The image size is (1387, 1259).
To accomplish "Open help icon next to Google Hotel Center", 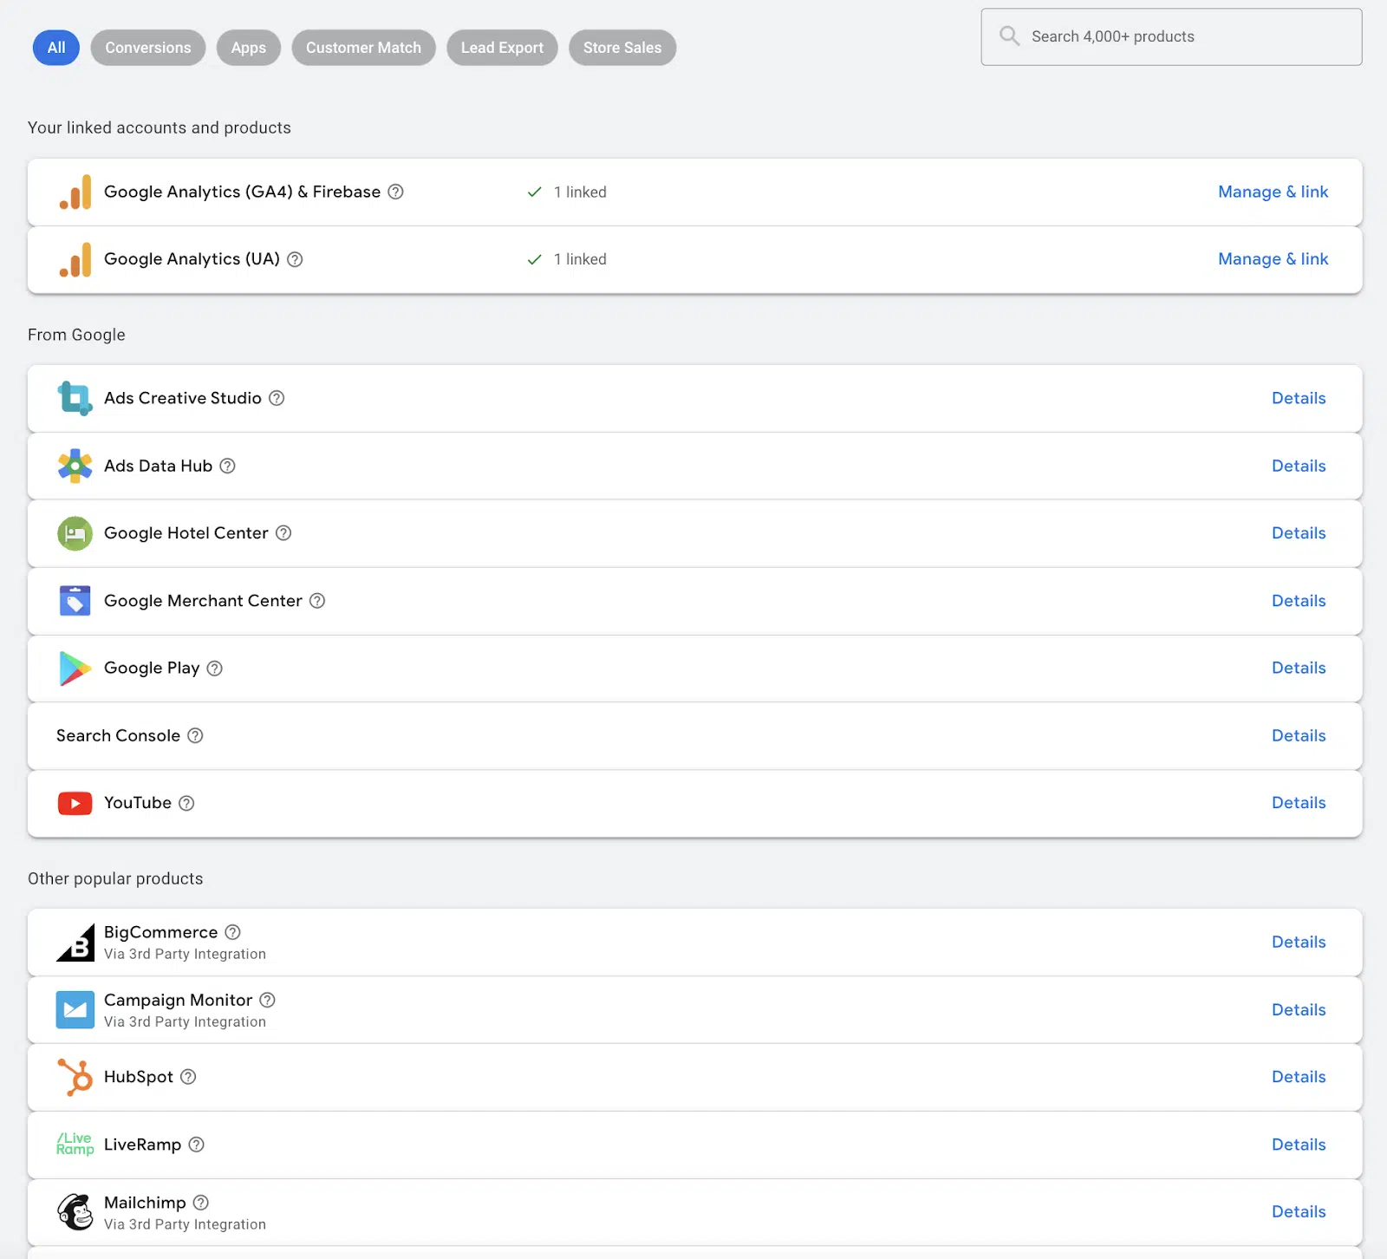I will 283,533.
